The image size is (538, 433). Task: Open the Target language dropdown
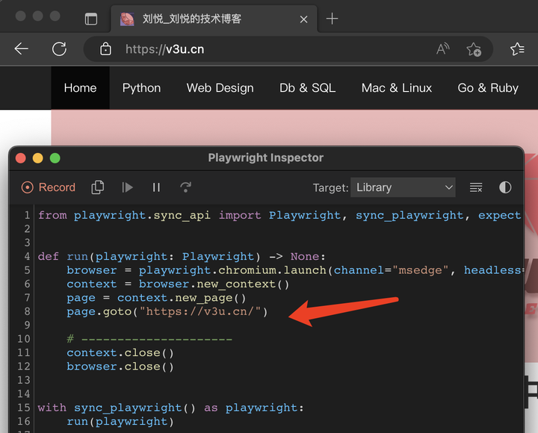(x=404, y=187)
